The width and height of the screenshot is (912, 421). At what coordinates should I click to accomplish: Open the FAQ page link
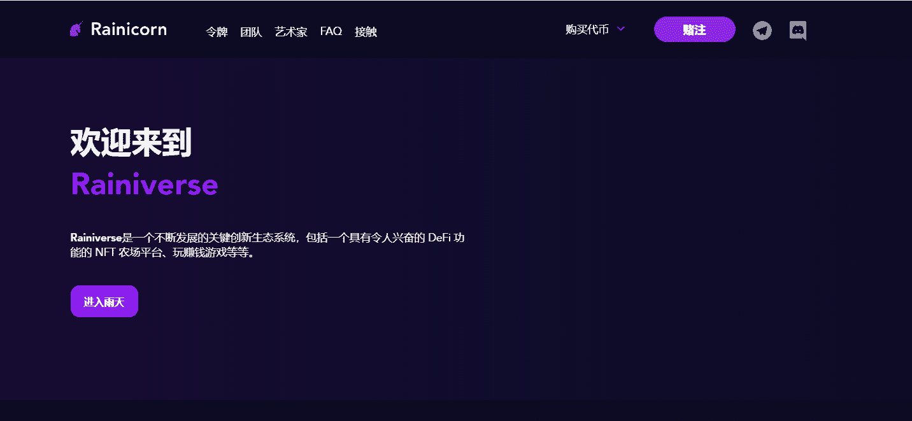pos(331,31)
